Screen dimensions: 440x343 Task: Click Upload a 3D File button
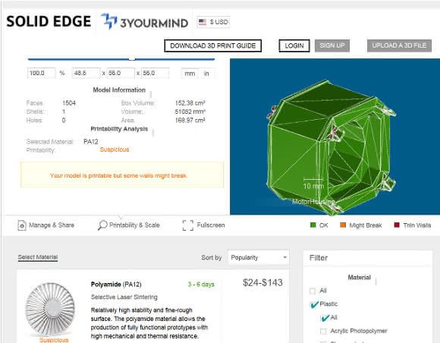(x=399, y=46)
